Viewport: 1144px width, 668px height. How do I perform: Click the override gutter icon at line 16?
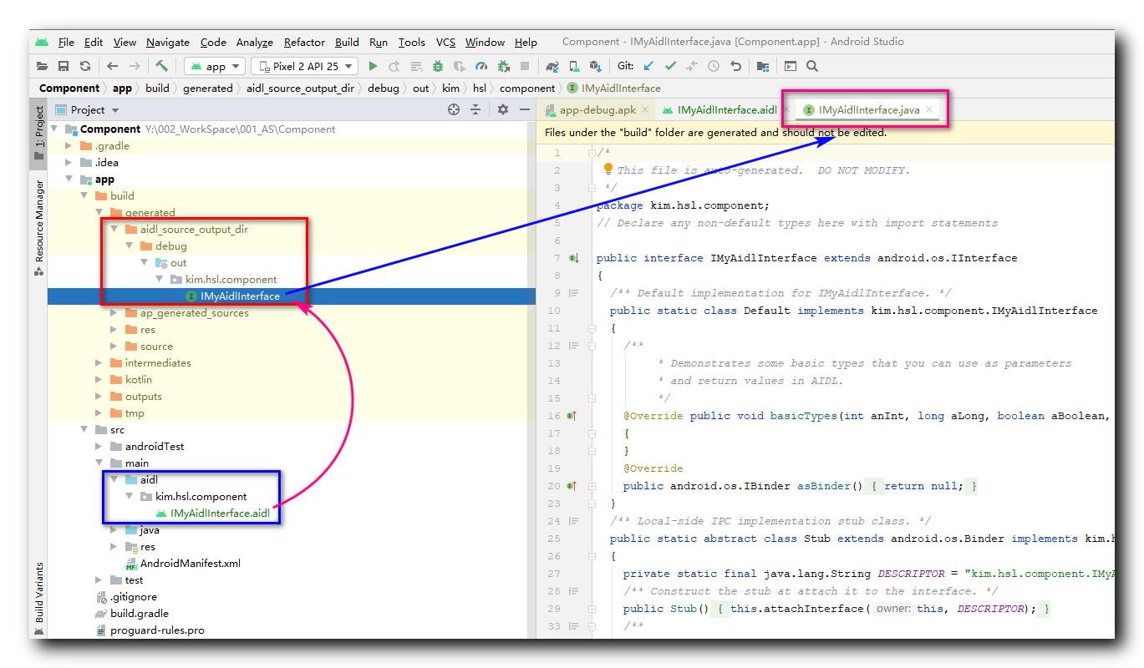coord(573,416)
